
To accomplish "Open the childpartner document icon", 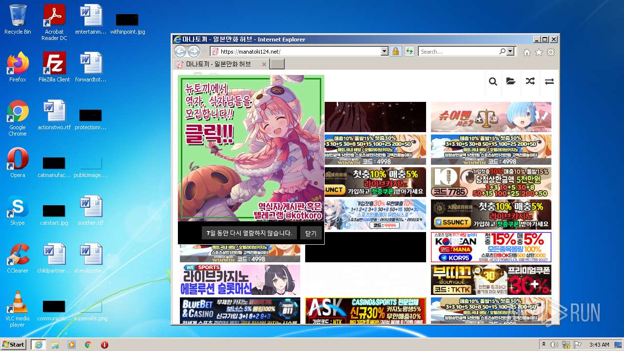I will (54, 258).
